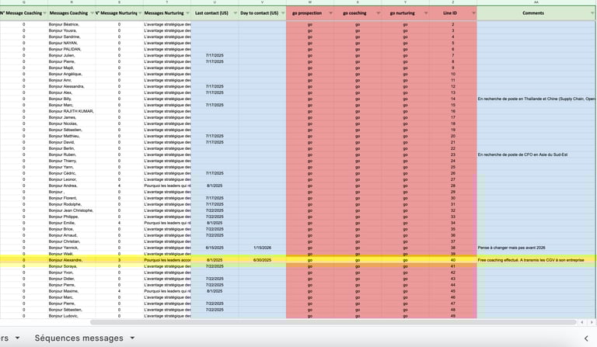The width and height of the screenshot is (597, 347).
Task: Open filter for Last contact (US) column
Action: 236,13
